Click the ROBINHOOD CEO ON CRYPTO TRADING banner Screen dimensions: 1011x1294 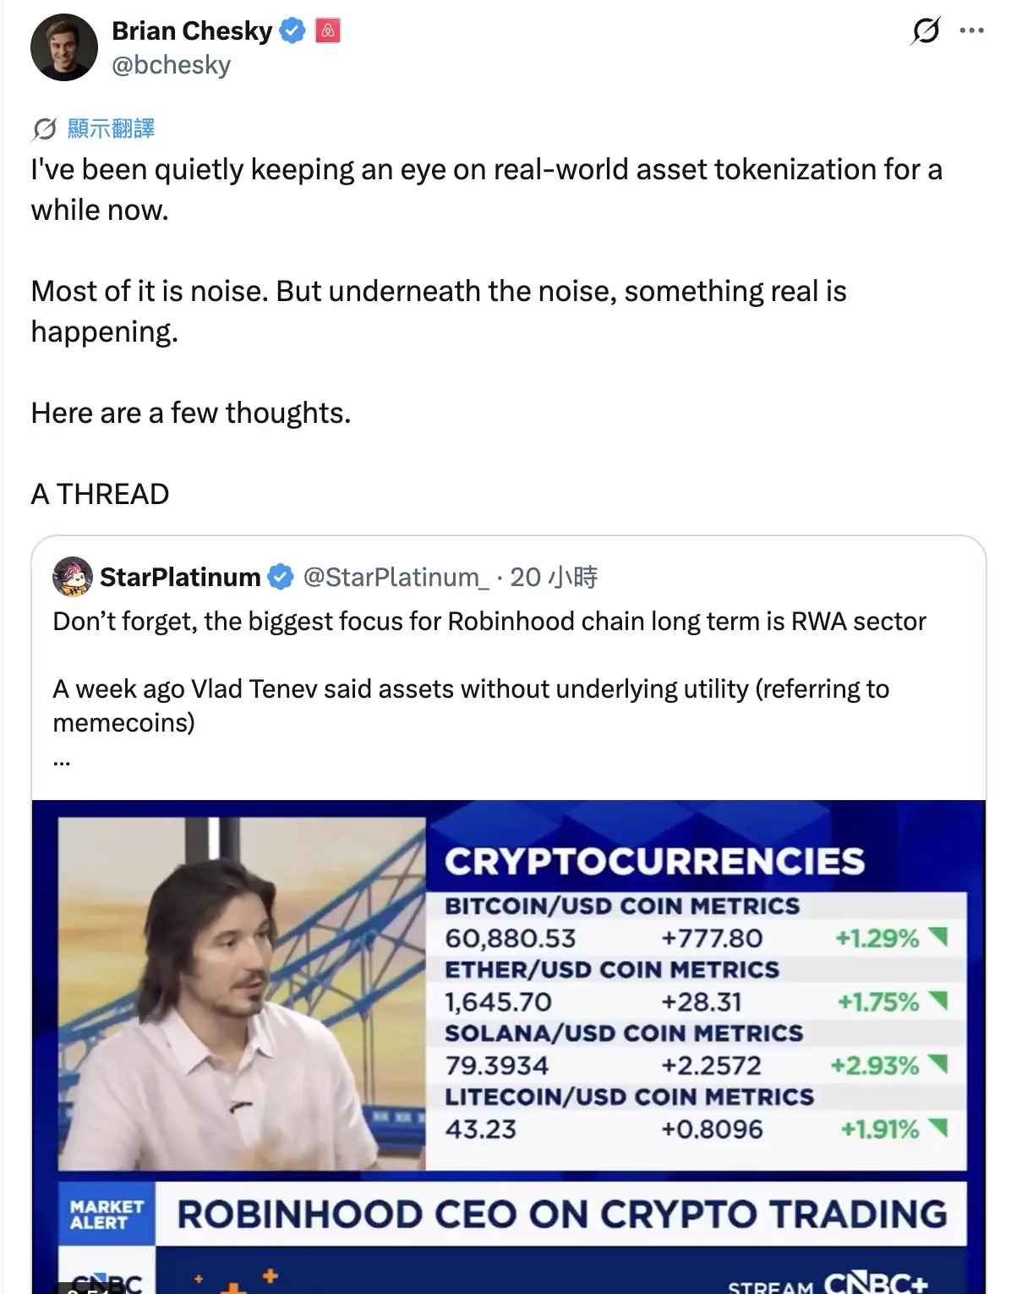click(561, 1214)
